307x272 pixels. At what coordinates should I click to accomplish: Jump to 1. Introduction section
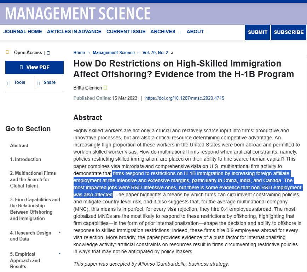click(25, 159)
